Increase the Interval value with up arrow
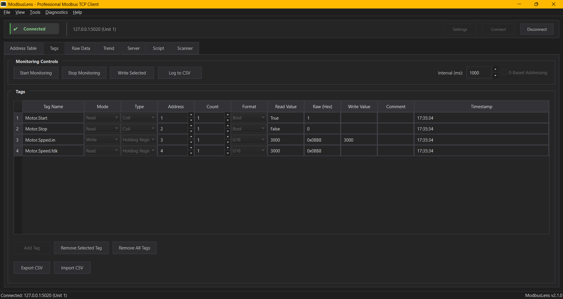The height and width of the screenshot is (299, 563). click(495, 69)
